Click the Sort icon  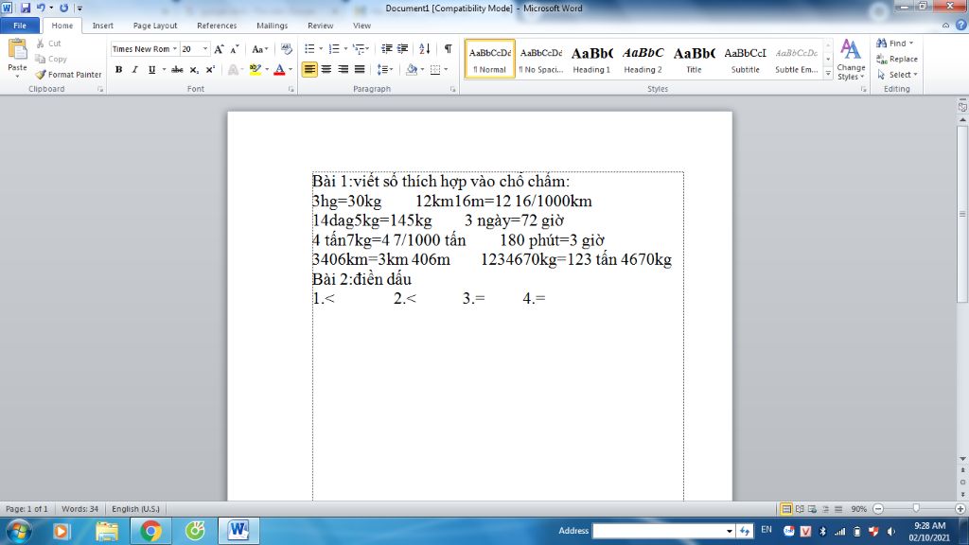click(x=425, y=49)
